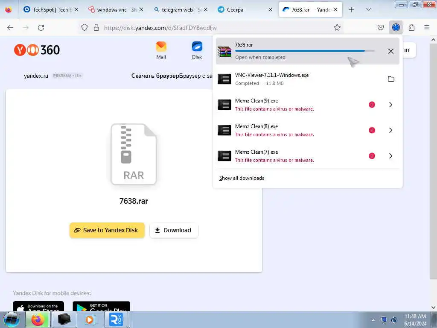Screen dimensions: 437x328
Task: Click the 7638.rar WinRAR file icon
Action: click(224, 51)
